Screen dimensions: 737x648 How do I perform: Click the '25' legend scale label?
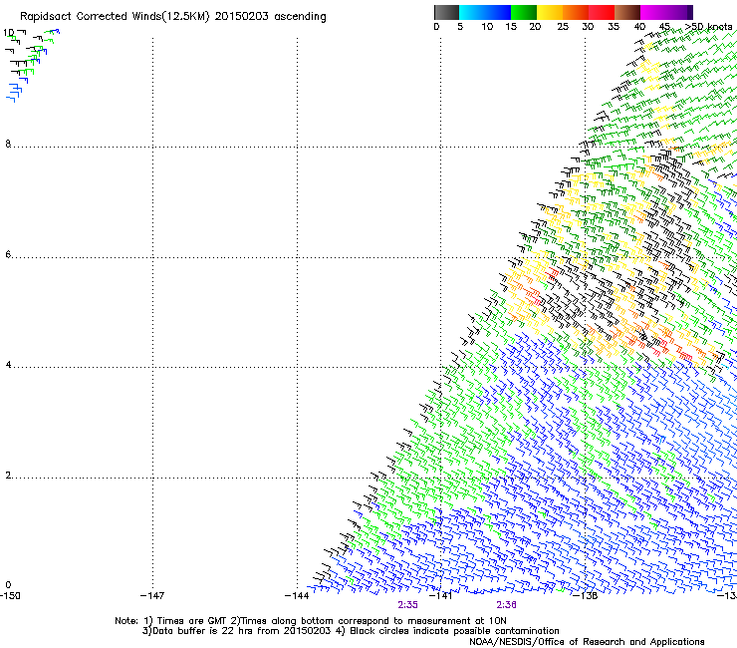(563, 27)
